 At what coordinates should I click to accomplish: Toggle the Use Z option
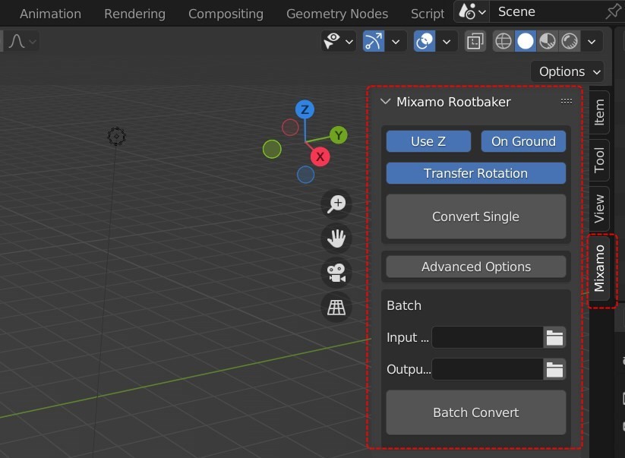428,141
